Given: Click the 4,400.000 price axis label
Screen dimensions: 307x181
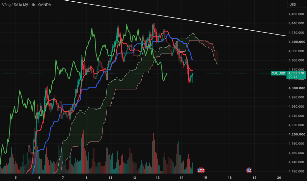Looking at the screenshot, I should click(296, 42).
